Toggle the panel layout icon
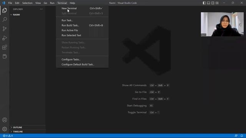The height and width of the screenshot is (138, 246). point(208,3)
